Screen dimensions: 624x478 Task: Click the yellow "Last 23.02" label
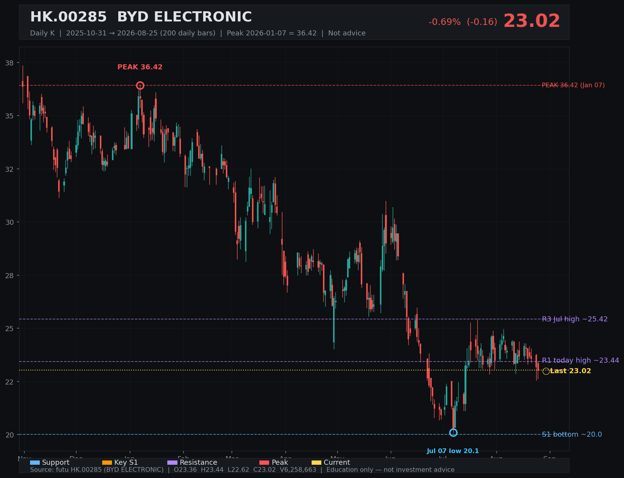click(571, 371)
